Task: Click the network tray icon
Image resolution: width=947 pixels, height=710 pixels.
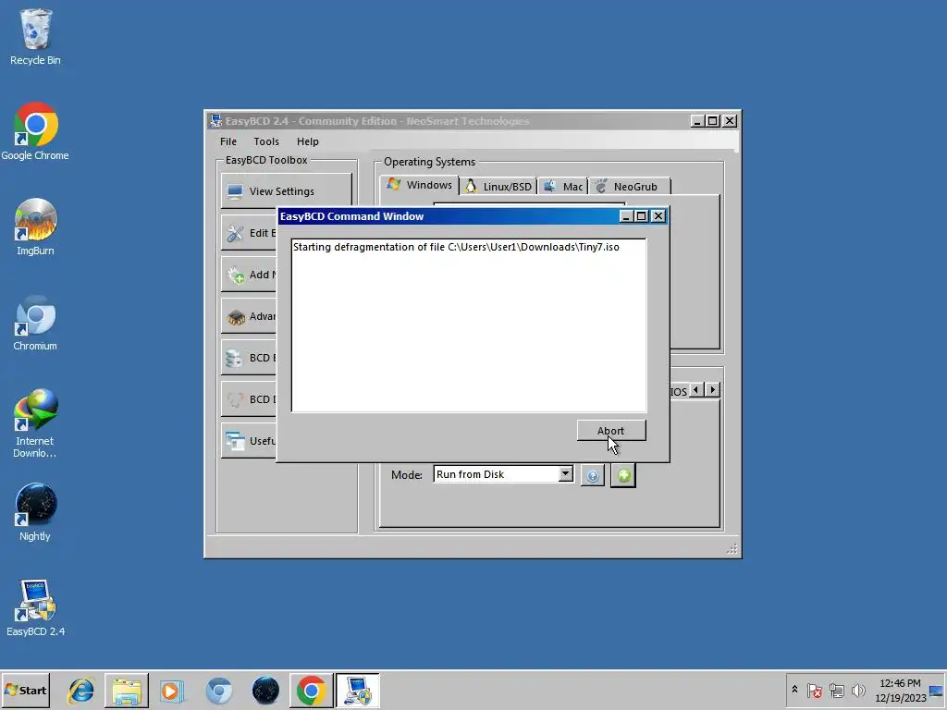Action: [836, 690]
